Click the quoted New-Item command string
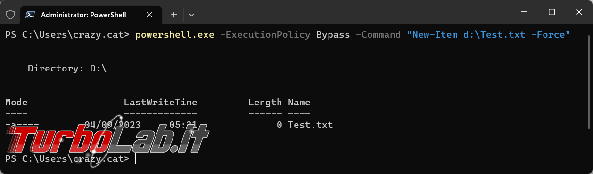Viewport: 593px width, 174px height. point(489,35)
